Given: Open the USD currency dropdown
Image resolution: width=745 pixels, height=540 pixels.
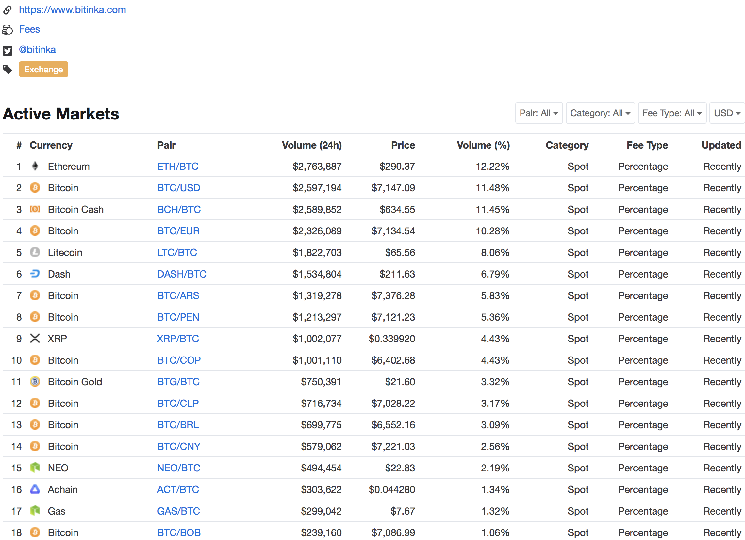Looking at the screenshot, I should tap(727, 113).
